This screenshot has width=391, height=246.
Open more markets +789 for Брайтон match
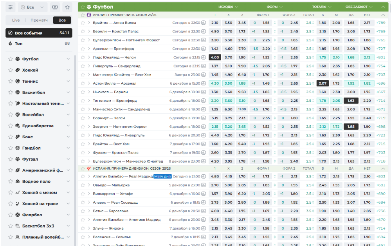pyautogui.click(x=380, y=23)
